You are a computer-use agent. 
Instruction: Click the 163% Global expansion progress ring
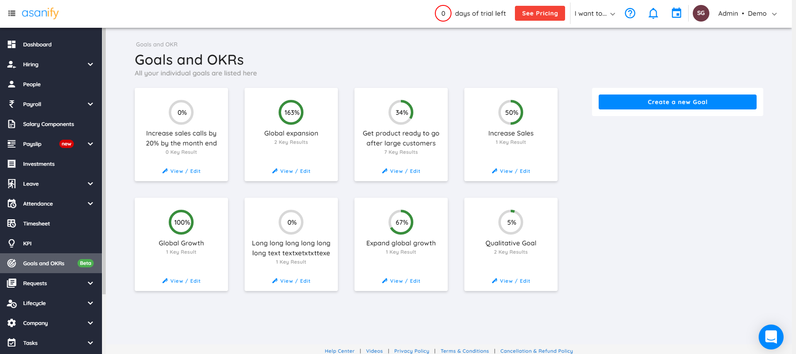coord(291,112)
